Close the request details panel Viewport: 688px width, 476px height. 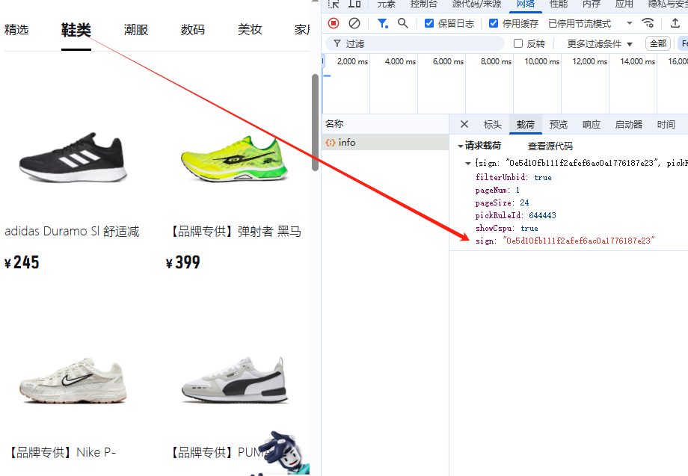point(464,125)
